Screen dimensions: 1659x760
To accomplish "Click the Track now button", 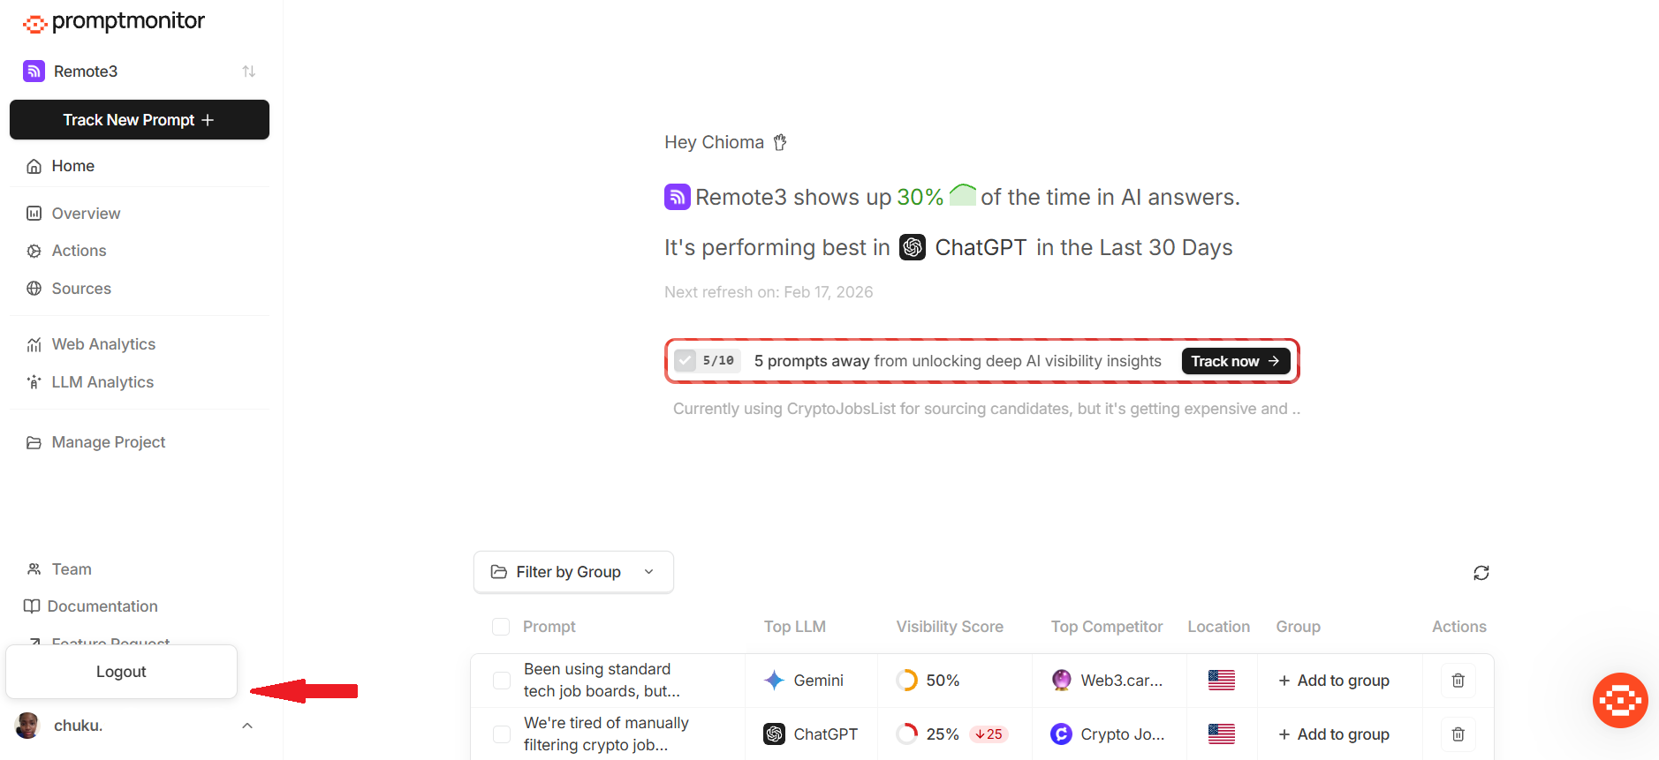I will (x=1236, y=361).
